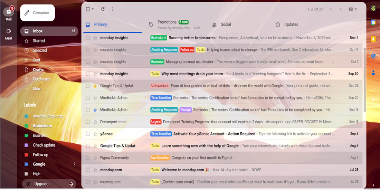380x190 pixels.
Task: Collapse the side panel with bottom arrow
Action: (373, 186)
